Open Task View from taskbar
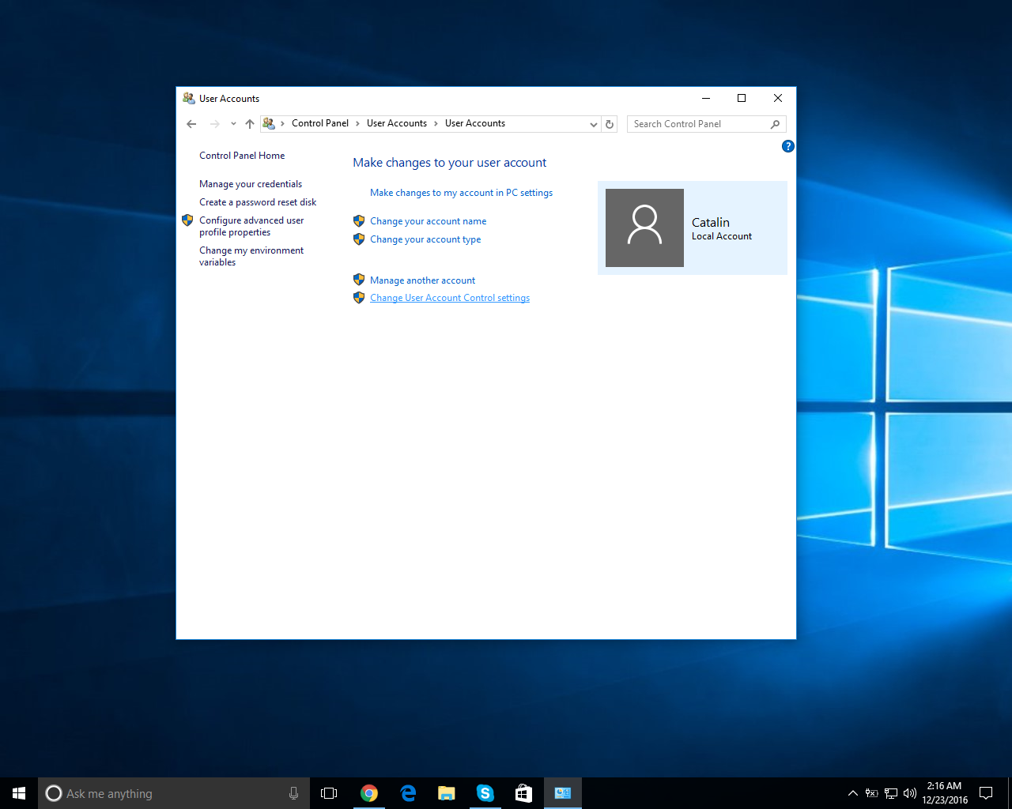 [329, 793]
